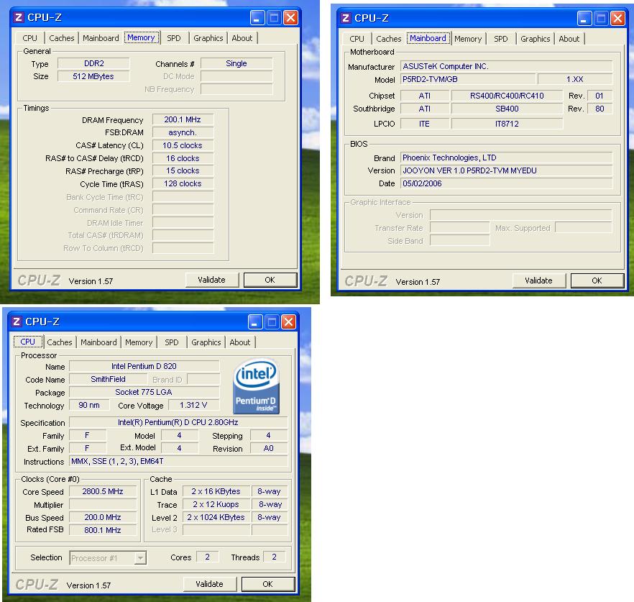Click the SmithField code name field
This screenshot has width=634, height=602.
pos(108,380)
